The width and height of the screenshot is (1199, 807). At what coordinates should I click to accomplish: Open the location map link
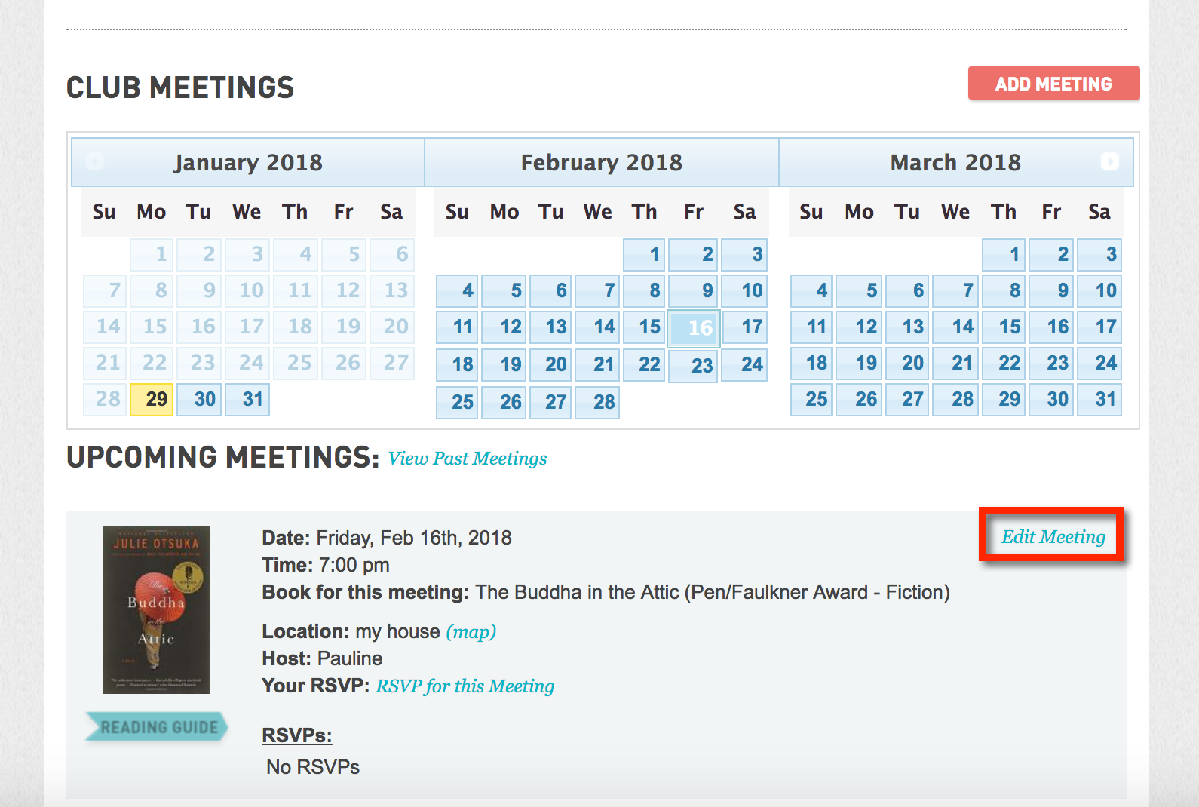coord(471,631)
